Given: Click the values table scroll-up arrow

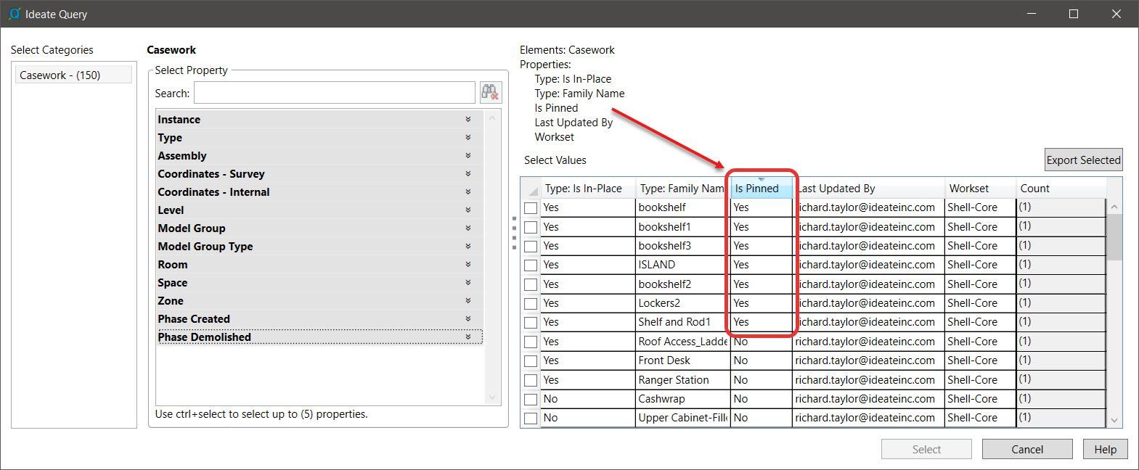Looking at the screenshot, I should pyautogui.click(x=1114, y=207).
